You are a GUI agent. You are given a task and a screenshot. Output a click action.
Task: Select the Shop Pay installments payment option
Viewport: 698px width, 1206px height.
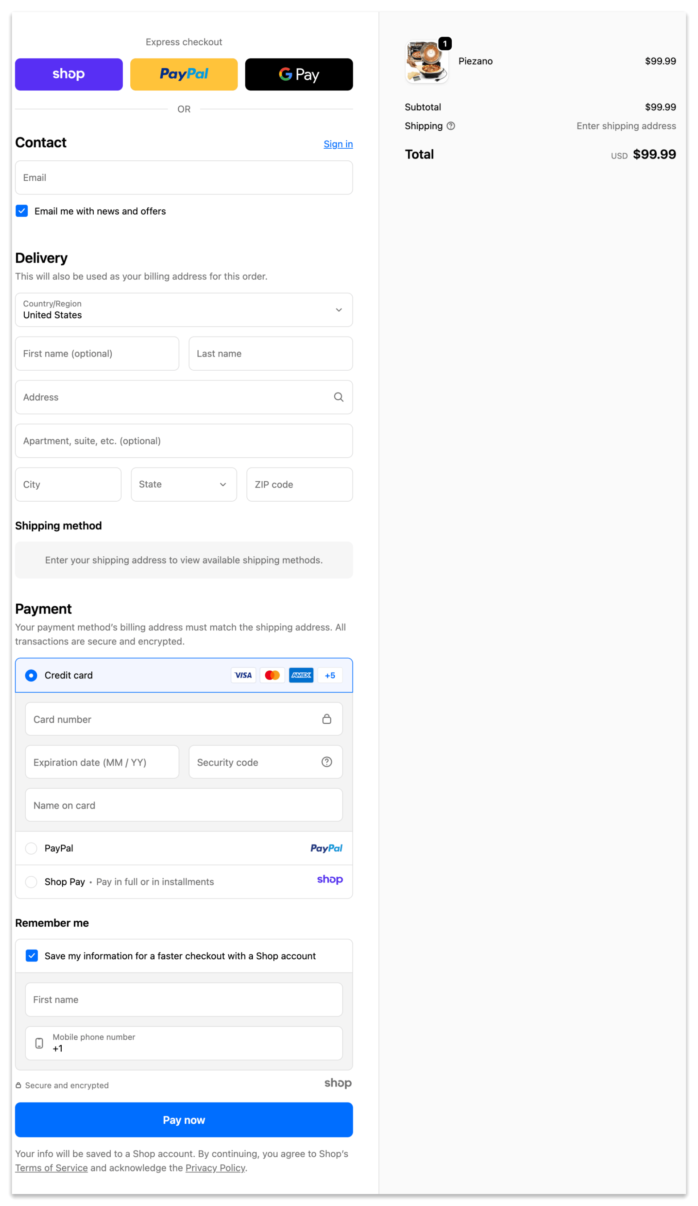click(x=30, y=881)
